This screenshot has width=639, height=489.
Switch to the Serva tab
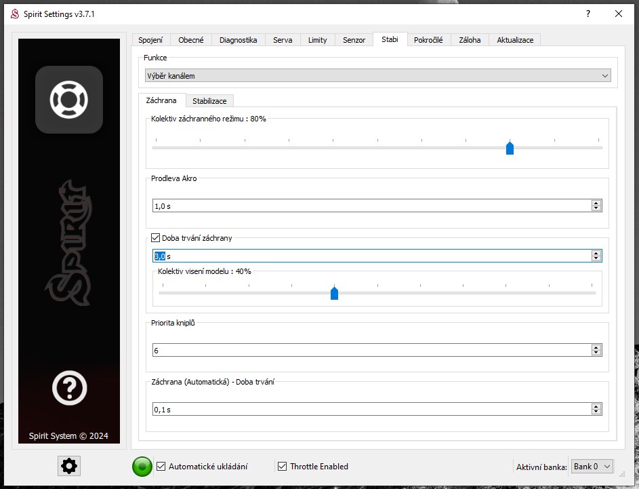tap(283, 40)
